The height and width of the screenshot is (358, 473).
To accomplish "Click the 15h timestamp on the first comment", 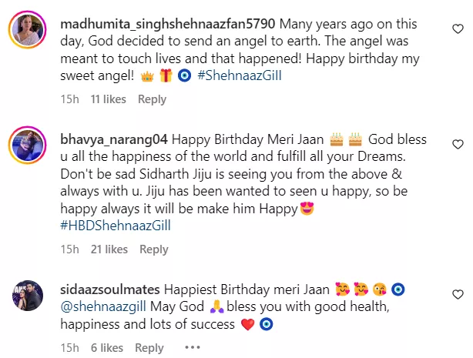I will 69,99.
